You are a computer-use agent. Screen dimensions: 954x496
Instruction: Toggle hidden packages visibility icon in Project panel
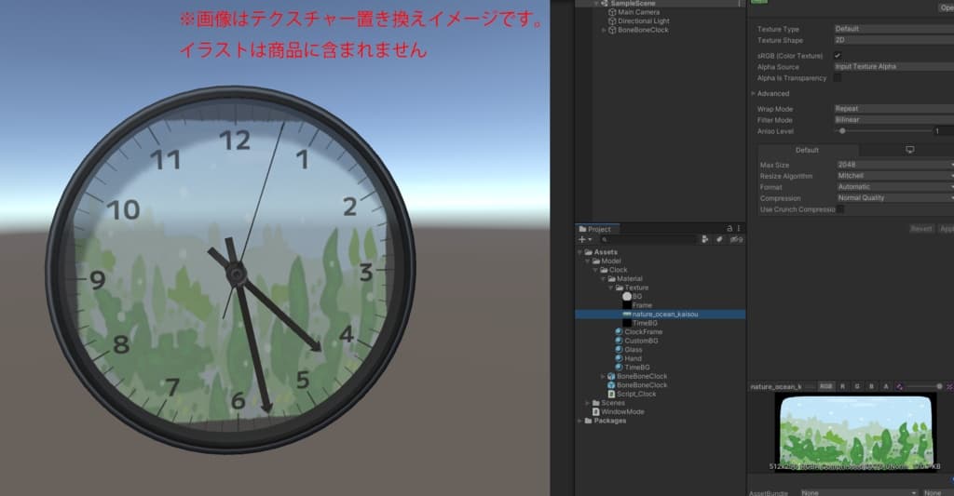[x=736, y=239]
